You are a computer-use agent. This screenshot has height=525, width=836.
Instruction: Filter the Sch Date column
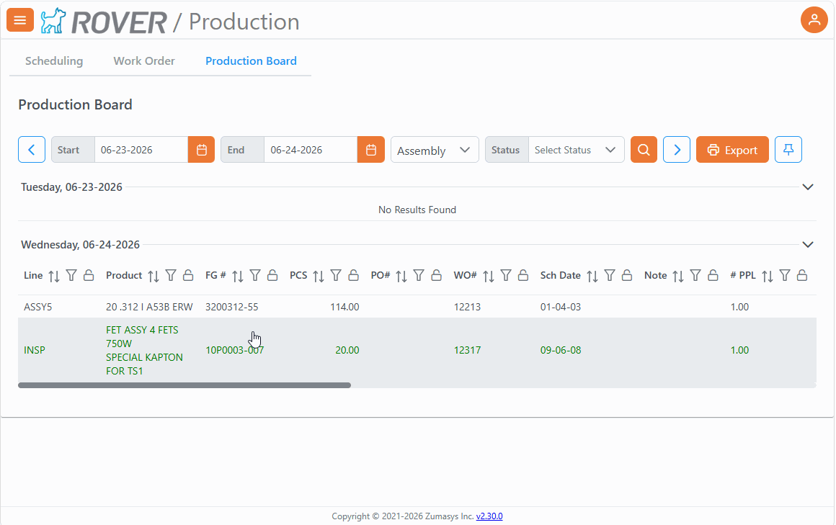[610, 276]
